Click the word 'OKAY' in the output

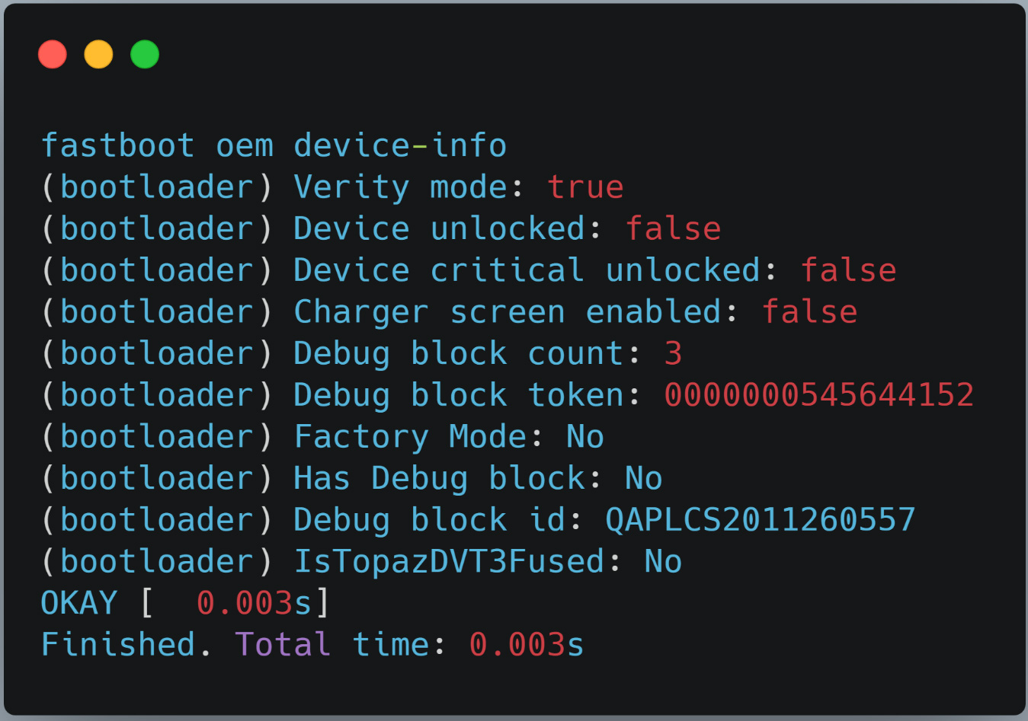79,603
